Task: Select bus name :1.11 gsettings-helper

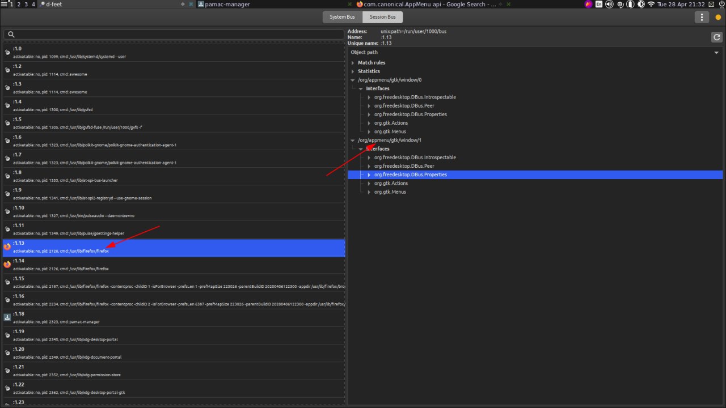Action: pyautogui.click(x=174, y=229)
